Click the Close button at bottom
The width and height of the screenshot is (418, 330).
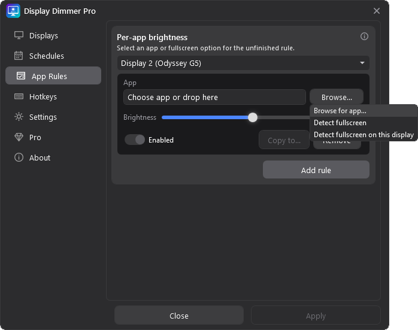click(179, 316)
